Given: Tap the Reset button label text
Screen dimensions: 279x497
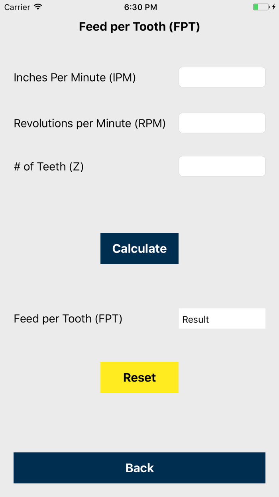Looking at the screenshot, I should point(139,377).
